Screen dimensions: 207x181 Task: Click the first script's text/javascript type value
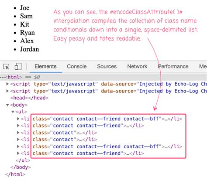pyautogui.click(x=73, y=84)
